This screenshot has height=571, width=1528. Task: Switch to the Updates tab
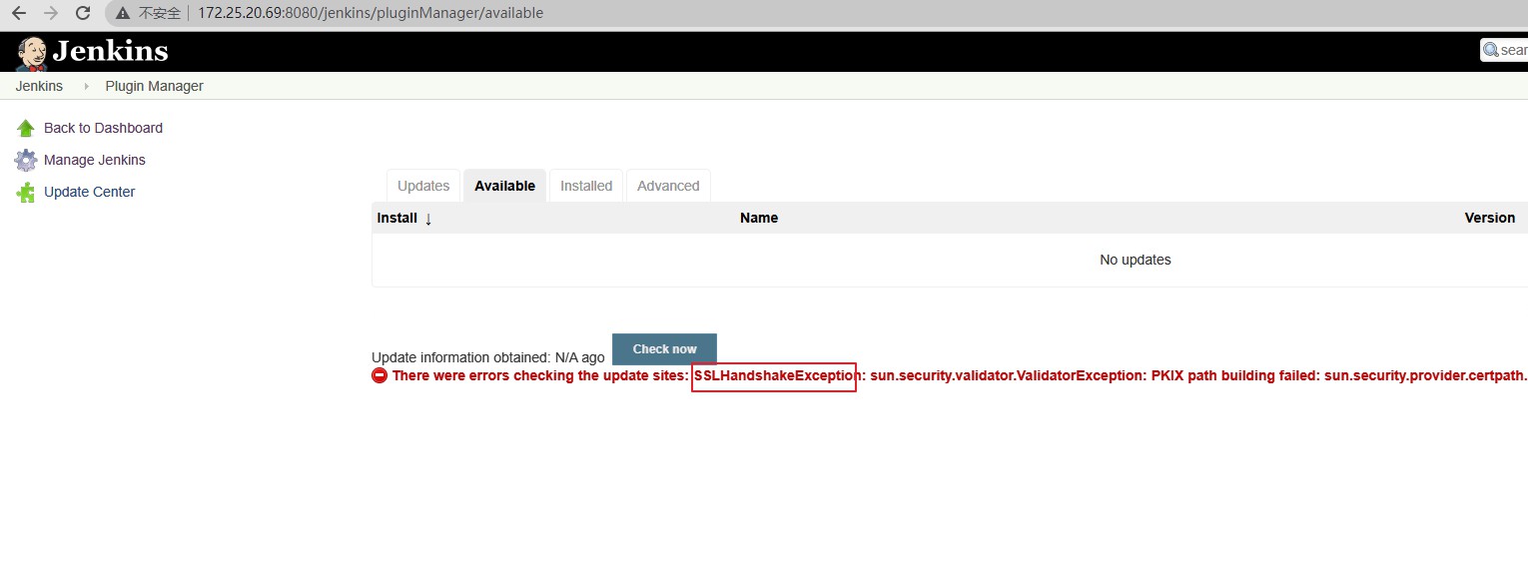(x=423, y=186)
